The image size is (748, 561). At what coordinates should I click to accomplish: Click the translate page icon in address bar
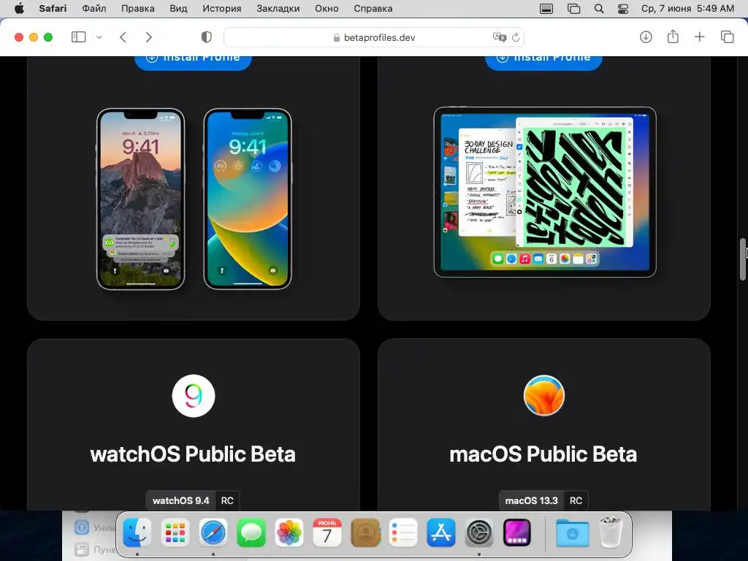coord(500,37)
